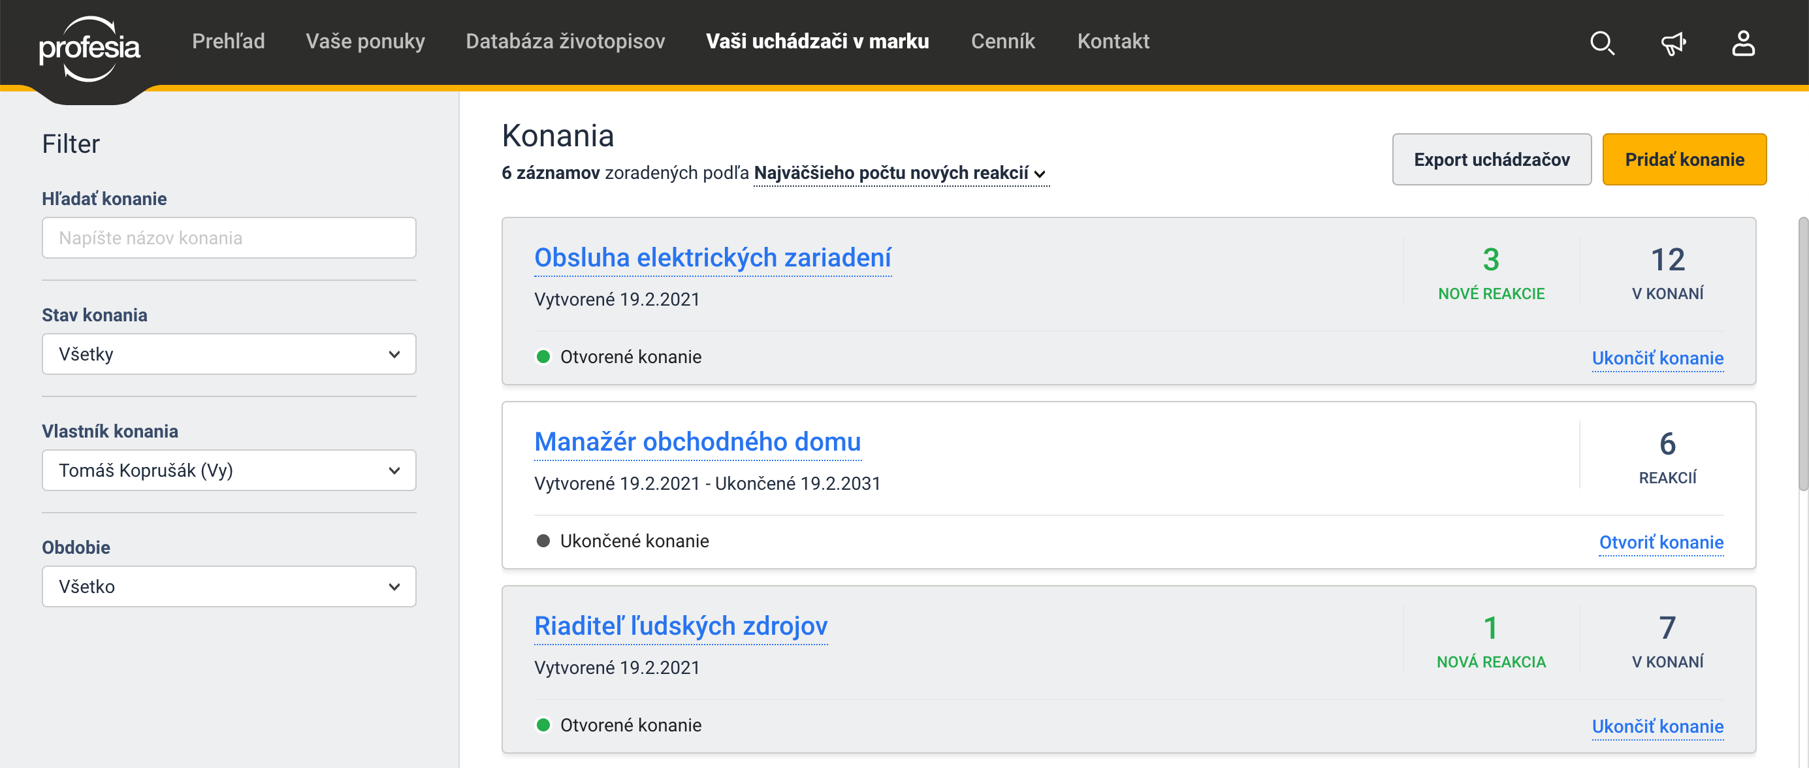Click Otvoriť konanie for Manažér obchodného domu
The width and height of the screenshot is (1809, 768).
[1661, 542]
